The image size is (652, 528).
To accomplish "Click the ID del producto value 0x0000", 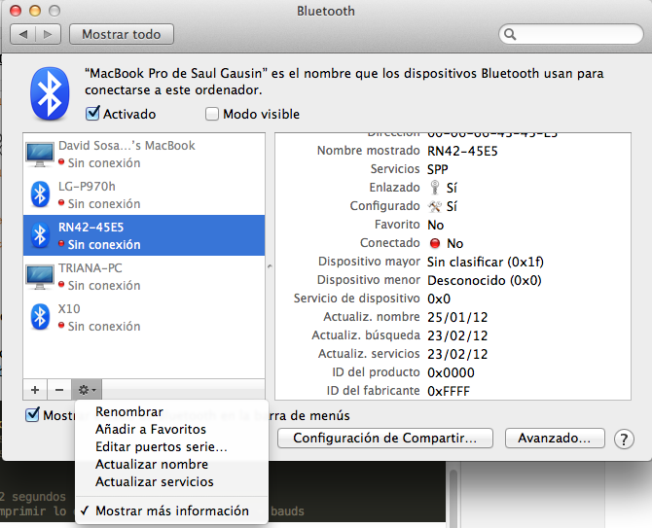I will 451,372.
